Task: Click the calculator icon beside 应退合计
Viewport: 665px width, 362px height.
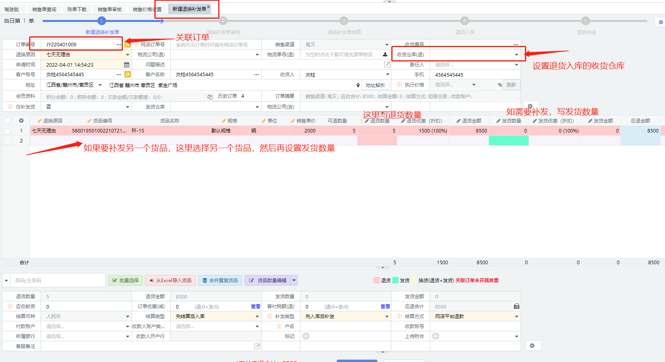Action: pyautogui.click(x=517, y=307)
